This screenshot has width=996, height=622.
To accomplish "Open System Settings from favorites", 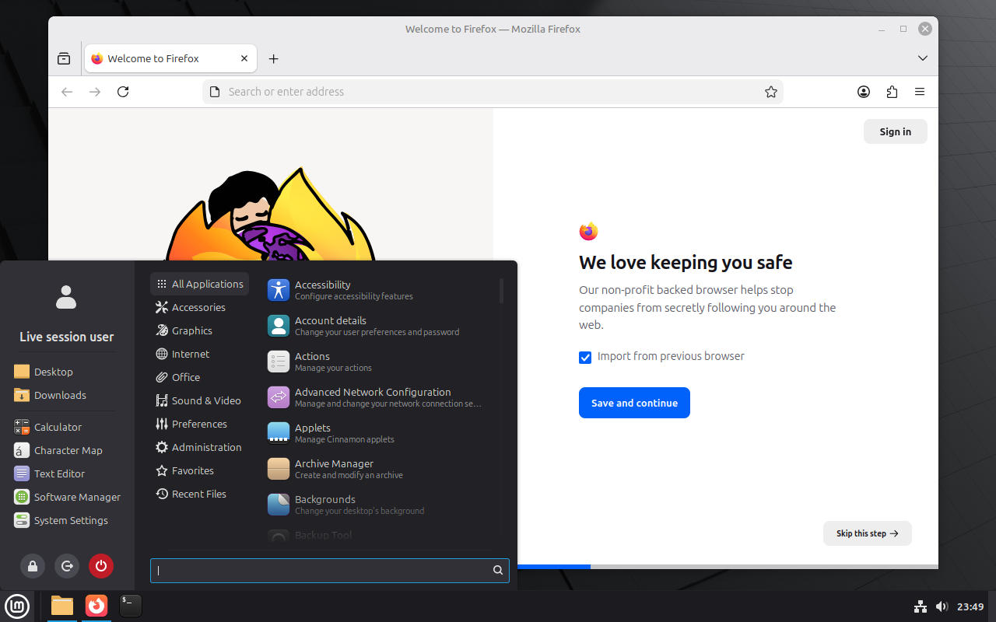I will pos(61,520).
